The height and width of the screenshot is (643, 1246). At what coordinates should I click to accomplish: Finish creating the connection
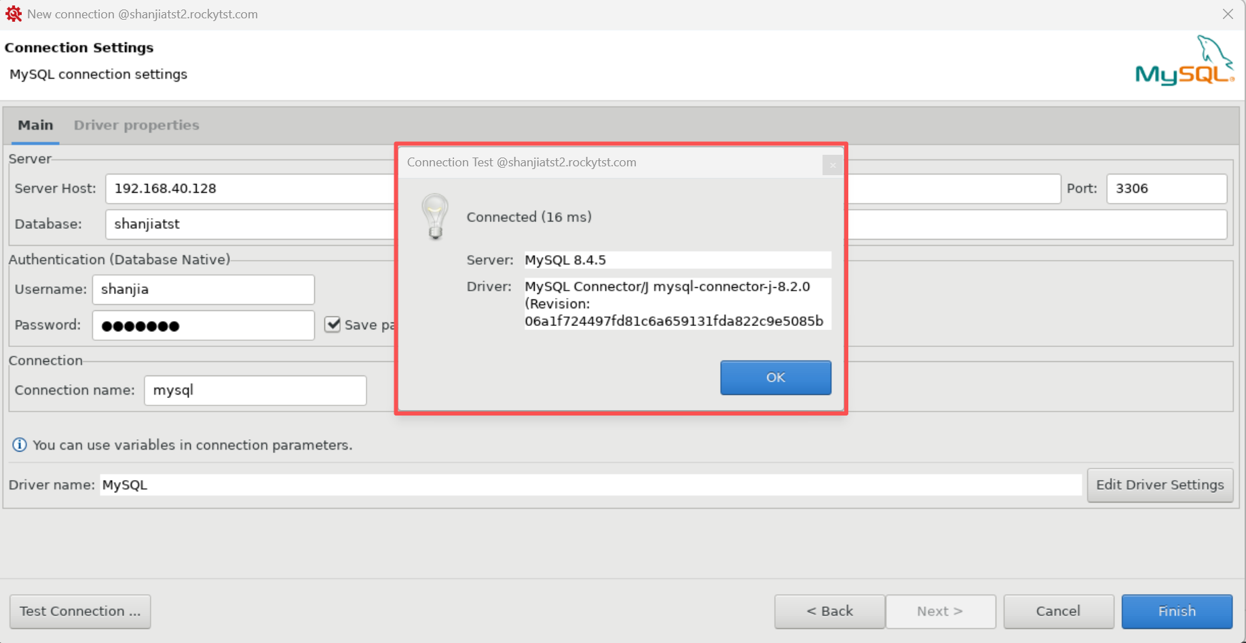1177,611
